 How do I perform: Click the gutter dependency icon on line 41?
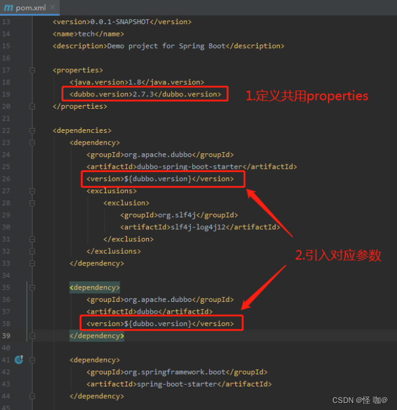(19, 359)
